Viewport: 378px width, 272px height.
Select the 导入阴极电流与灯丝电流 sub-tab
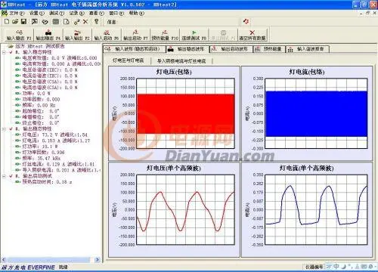pos(181,60)
